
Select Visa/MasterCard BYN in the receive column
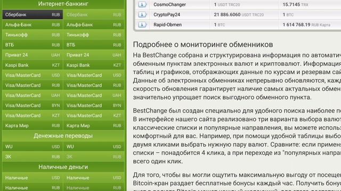point(94,106)
